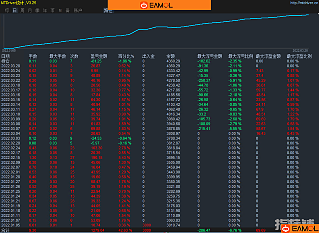Switch to the 综 summary tab
Viewport: 319px width, 233px height.
click(x=7, y=10)
